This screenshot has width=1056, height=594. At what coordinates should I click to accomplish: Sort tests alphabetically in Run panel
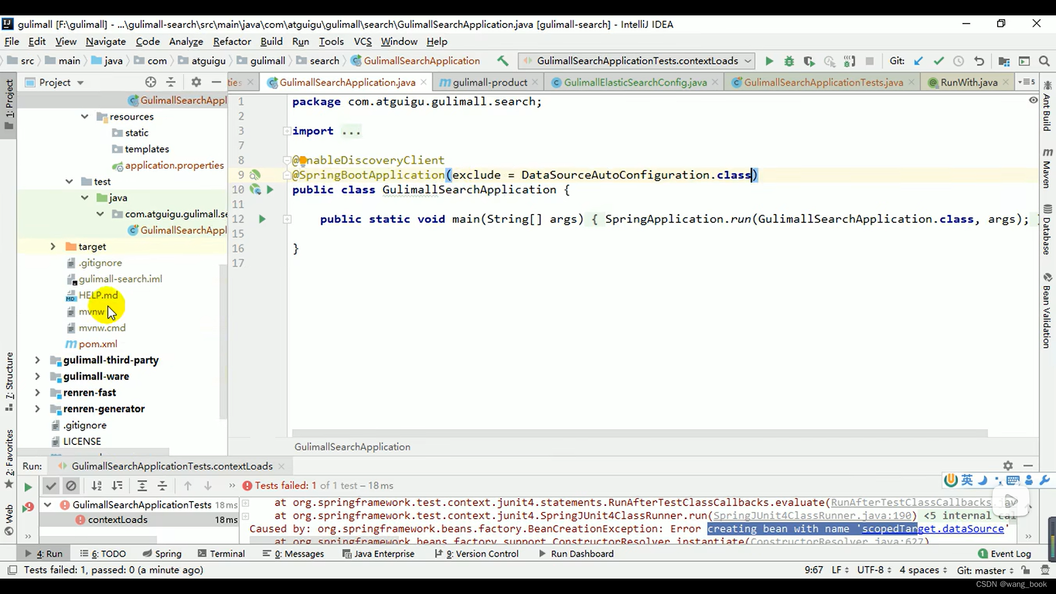tap(97, 486)
